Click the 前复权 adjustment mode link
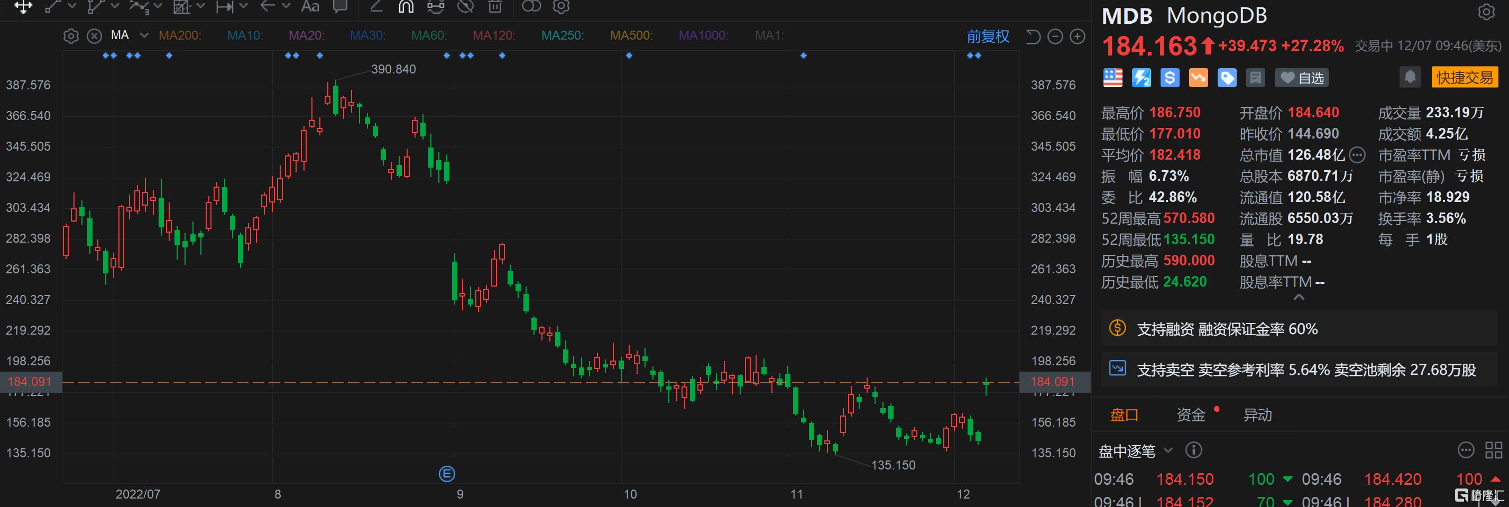 click(x=988, y=36)
